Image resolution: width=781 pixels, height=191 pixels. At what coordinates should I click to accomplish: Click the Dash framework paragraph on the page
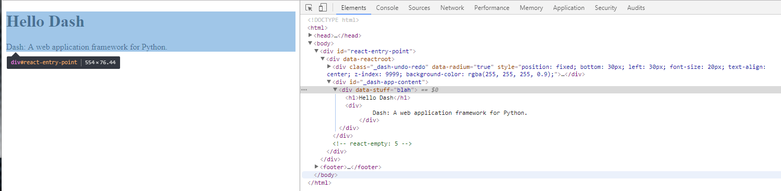point(87,47)
